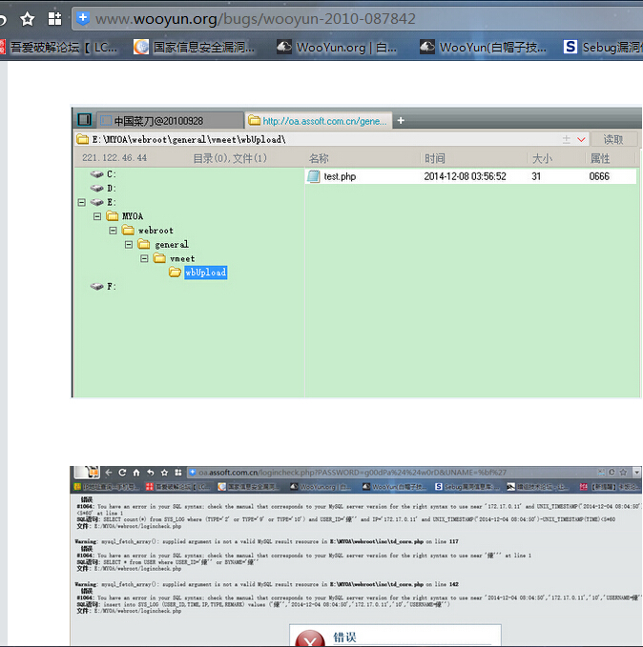Click the 0666 attribute cell
The height and width of the screenshot is (647, 643).
click(x=599, y=176)
